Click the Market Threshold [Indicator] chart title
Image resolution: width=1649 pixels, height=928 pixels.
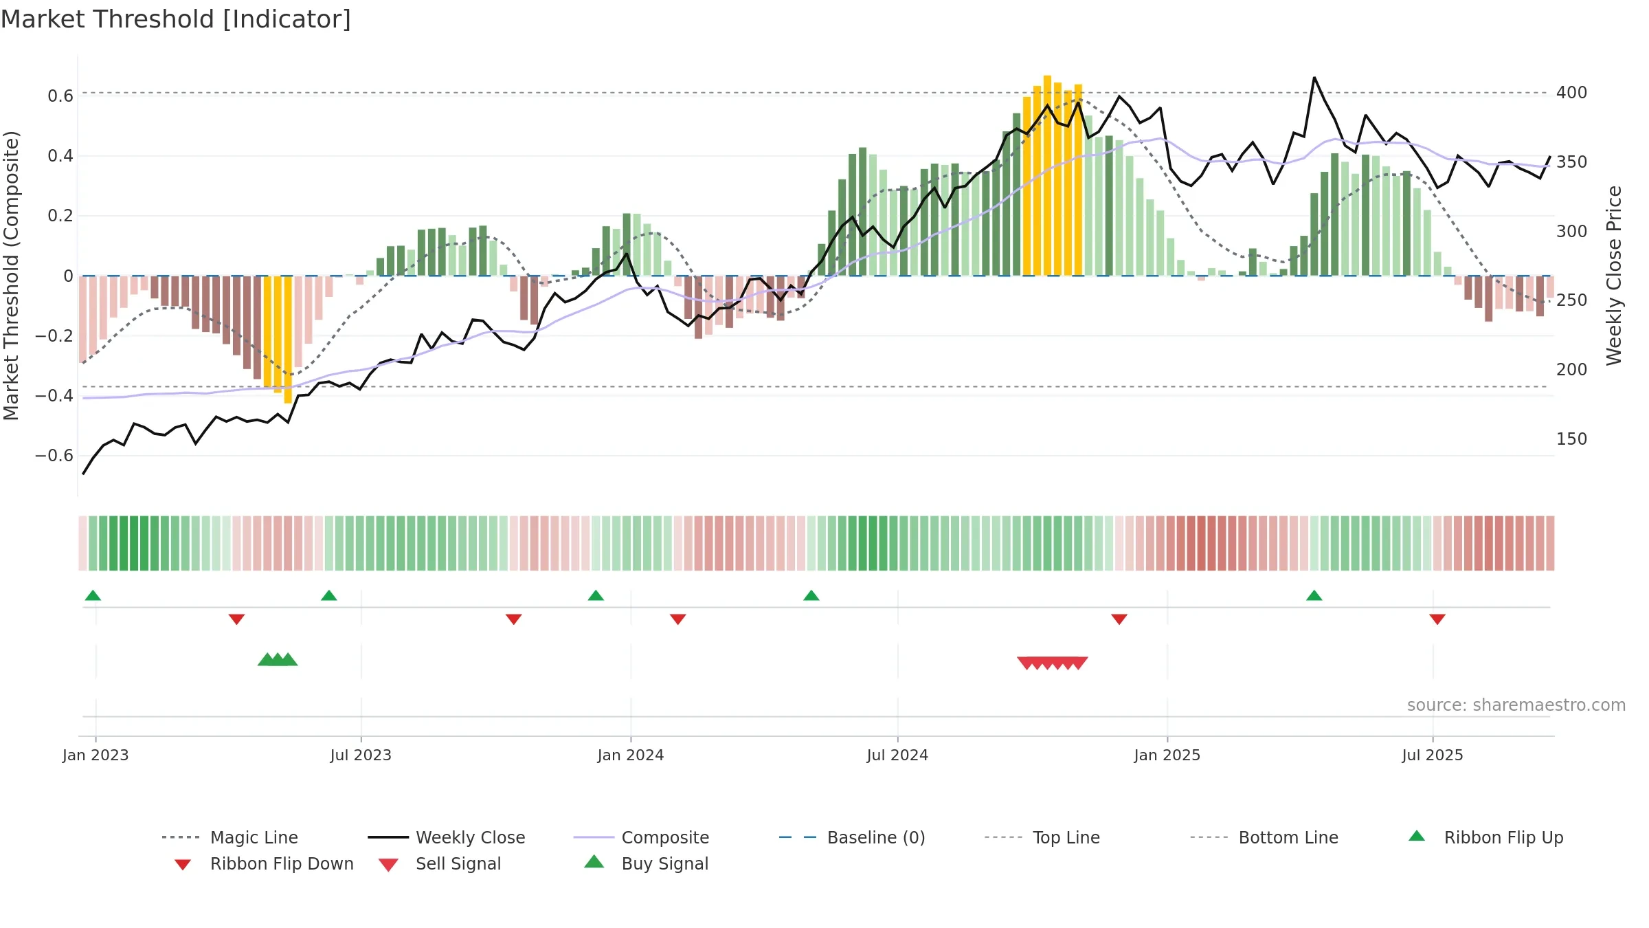coord(176,19)
